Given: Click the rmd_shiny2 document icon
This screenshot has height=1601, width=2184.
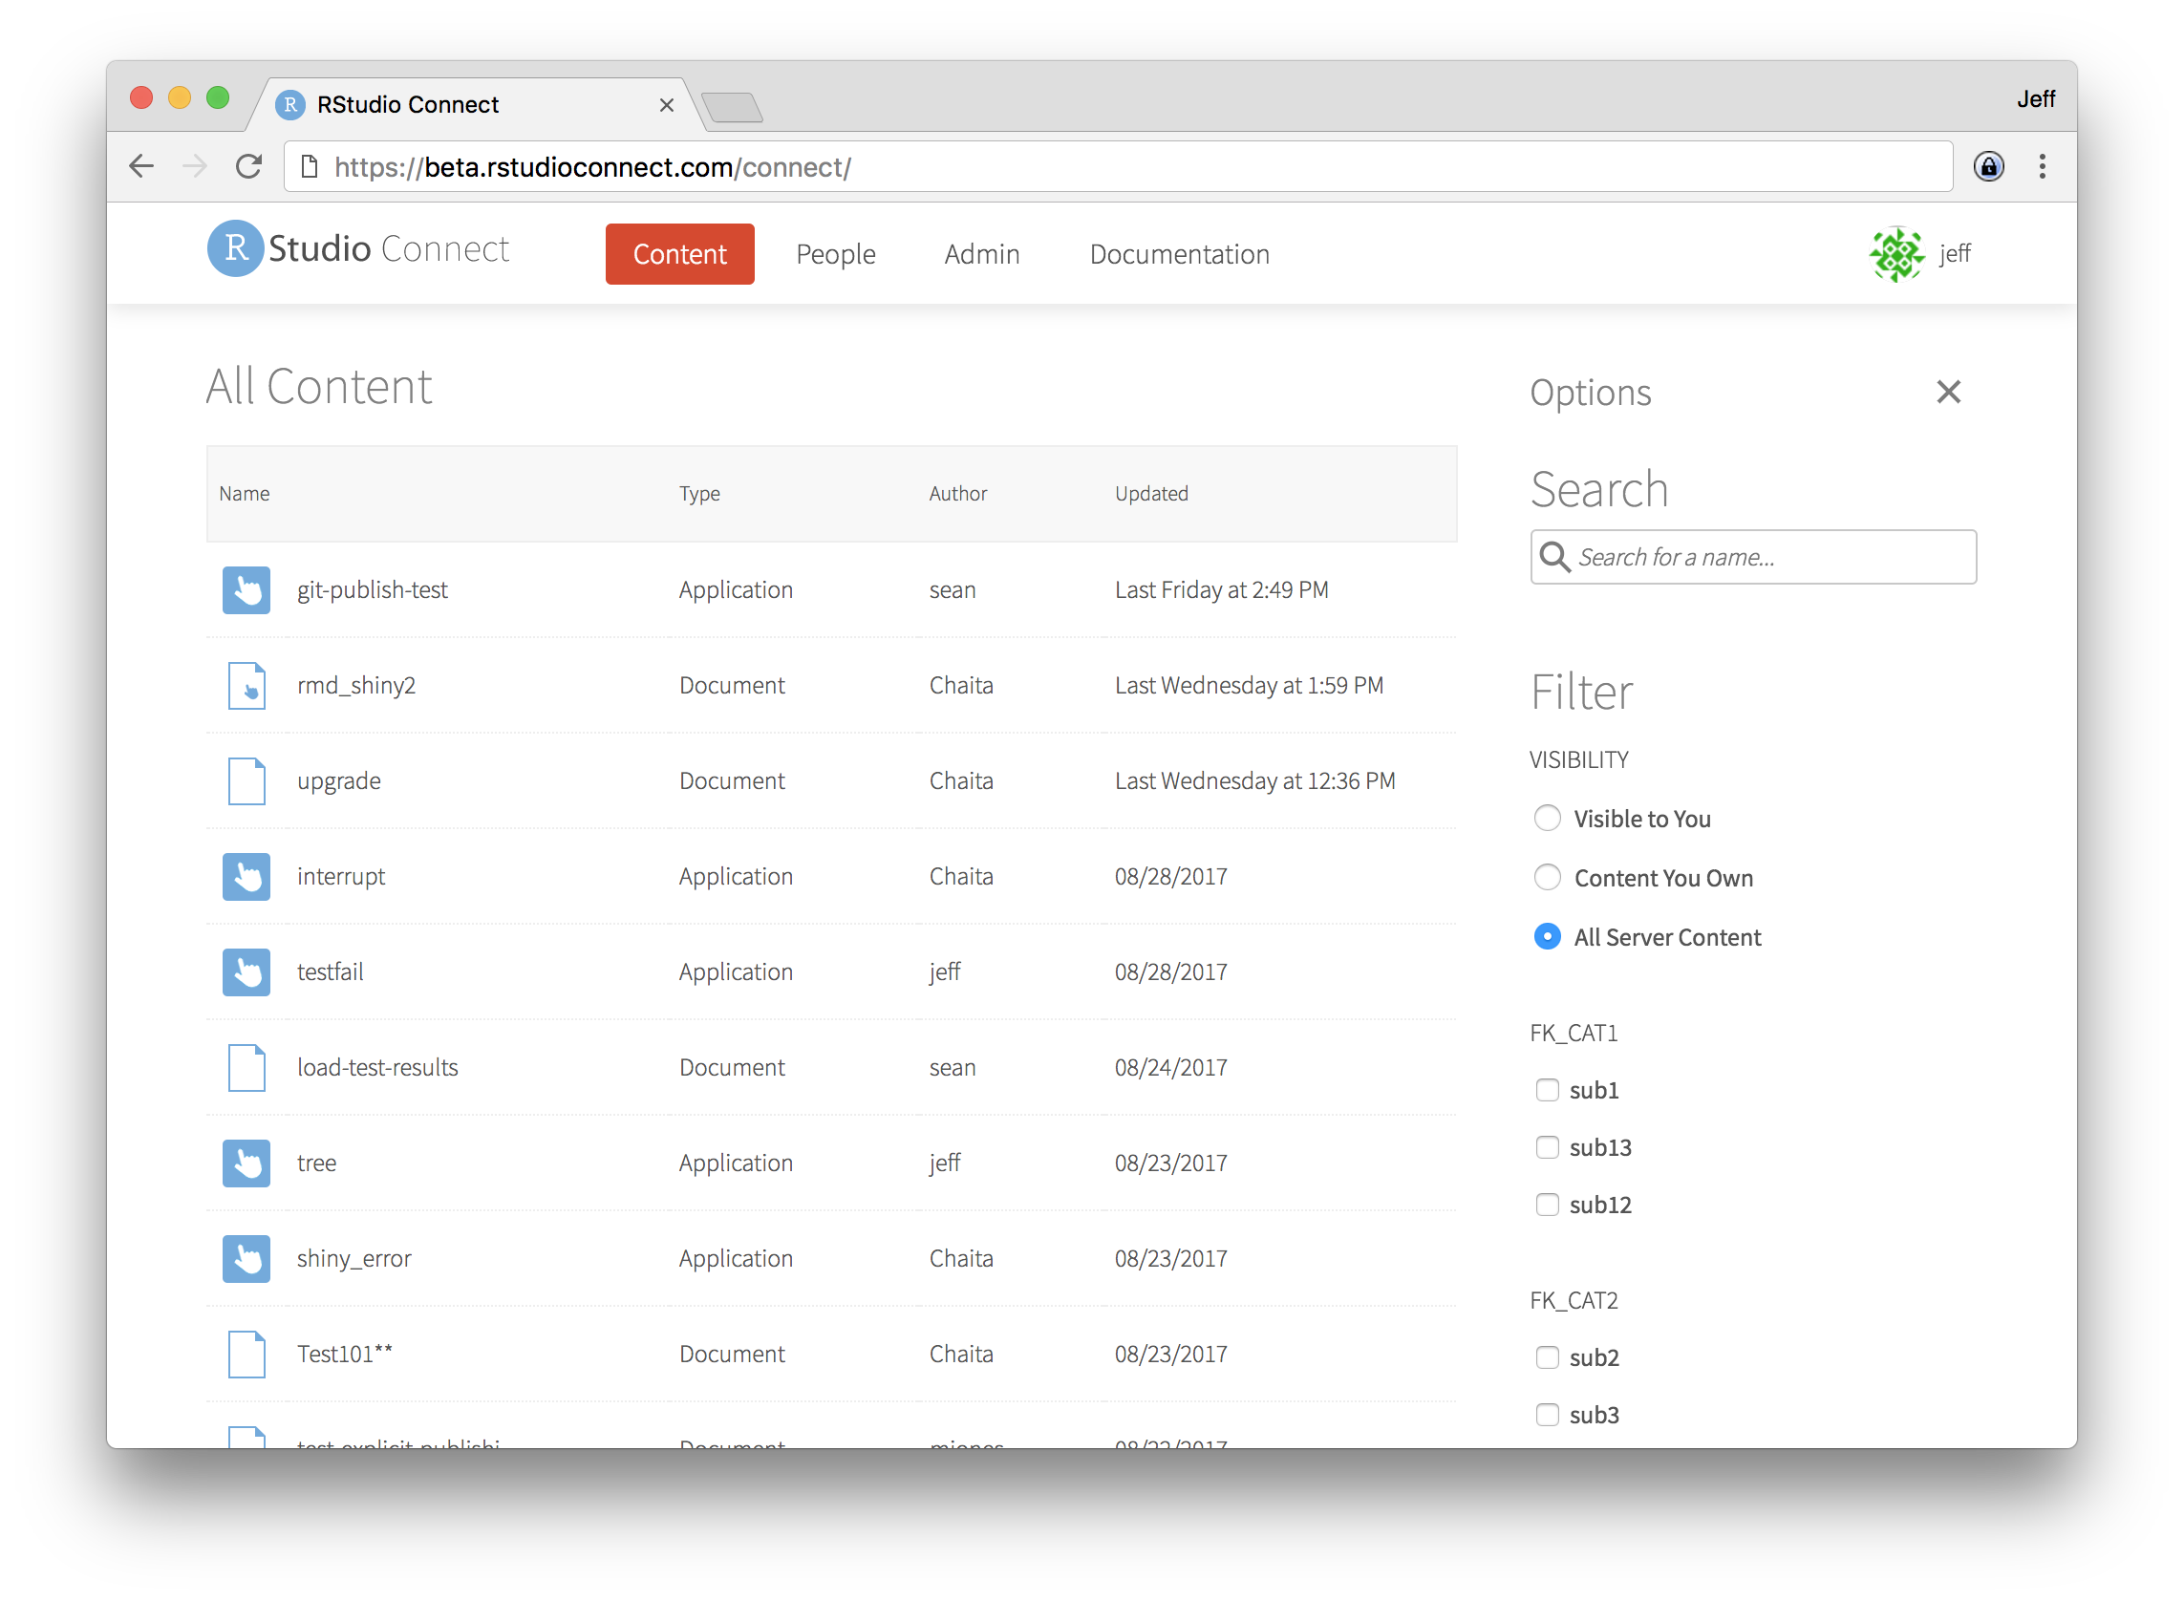Looking at the screenshot, I should tap(246, 685).
